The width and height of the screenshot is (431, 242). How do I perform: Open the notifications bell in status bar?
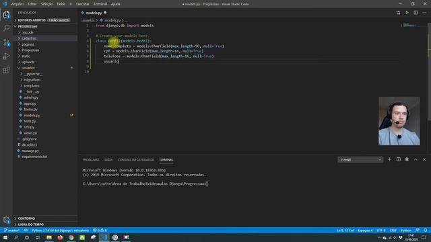pyautogui.click(x=425, y=230)
